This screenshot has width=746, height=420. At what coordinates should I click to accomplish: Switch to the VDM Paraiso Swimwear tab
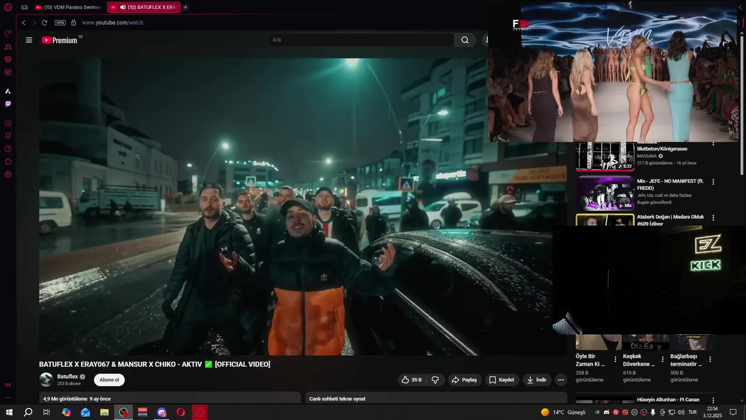pyautogui.click(x=67, y=7)
